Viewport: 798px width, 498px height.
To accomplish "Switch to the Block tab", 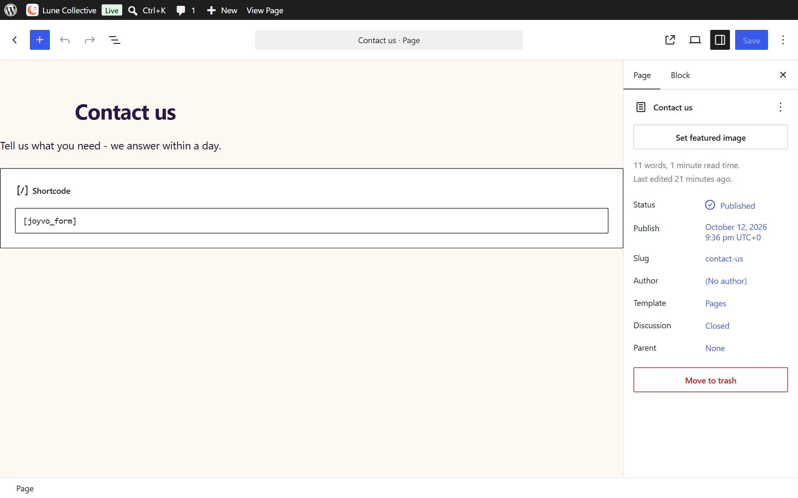I will tap(680, 75).
